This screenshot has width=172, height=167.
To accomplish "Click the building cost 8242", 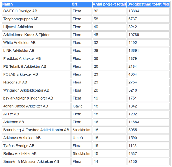I will tap(148, 27).
